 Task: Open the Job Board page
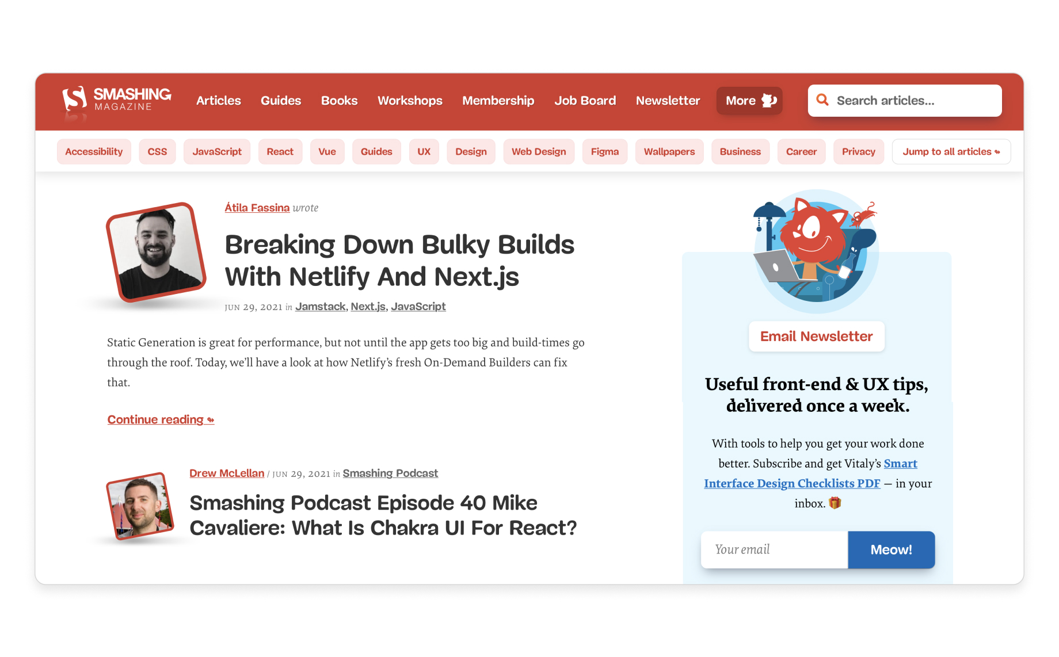coord(585,101)
